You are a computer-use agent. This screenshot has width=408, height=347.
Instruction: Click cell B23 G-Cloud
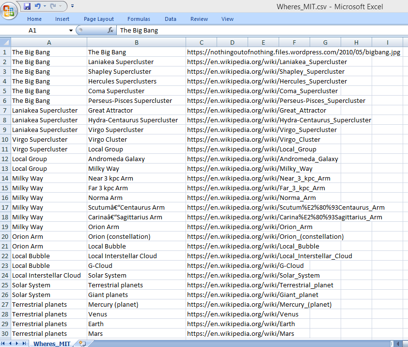tap(136, 265)
